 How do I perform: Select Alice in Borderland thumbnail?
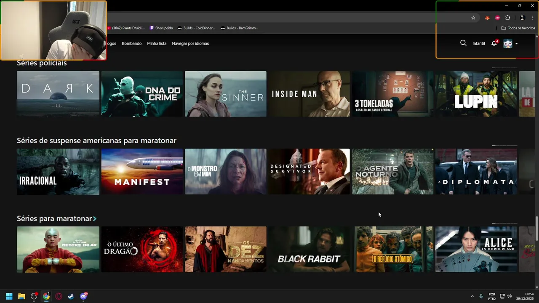pos(476,250)
